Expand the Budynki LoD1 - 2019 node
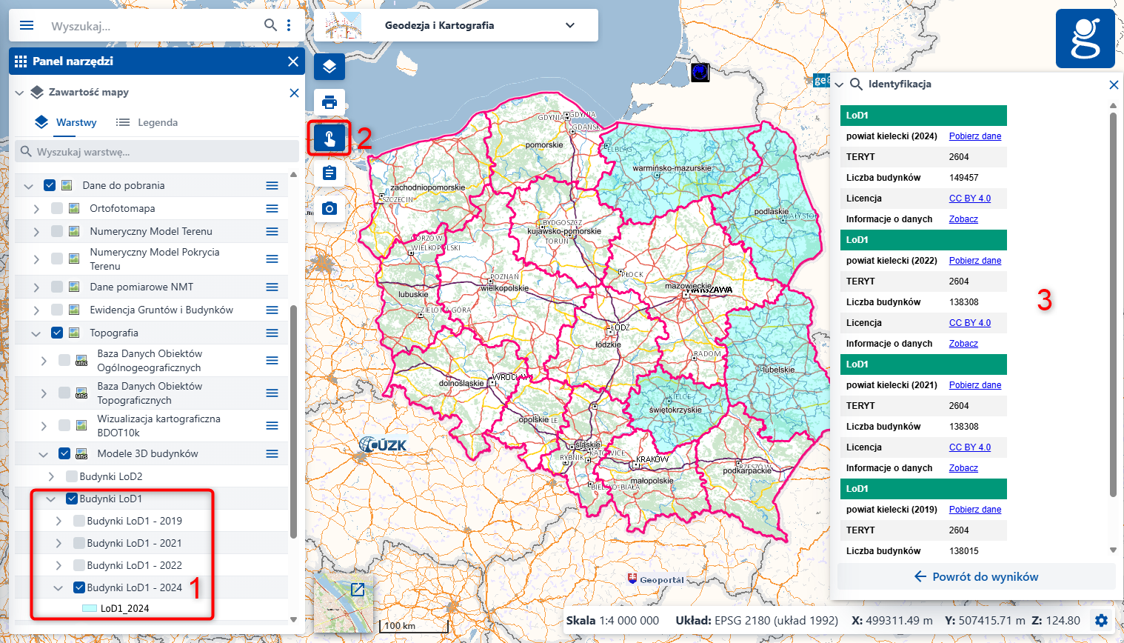Viewport: 1124px width, 643px height. 58,521
